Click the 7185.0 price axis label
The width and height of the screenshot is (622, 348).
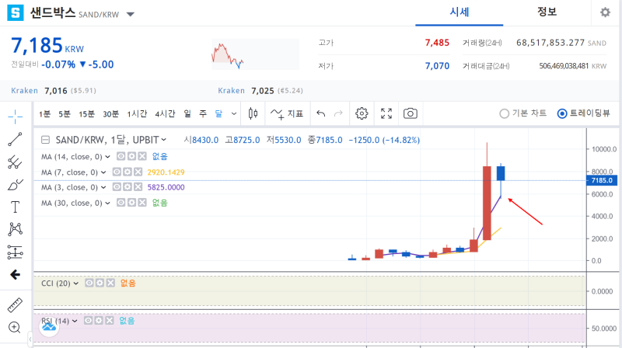[x=602, y=180]
